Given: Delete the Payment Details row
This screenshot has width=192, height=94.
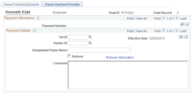Looking at the screenshot, I should [x=186, y=37].
